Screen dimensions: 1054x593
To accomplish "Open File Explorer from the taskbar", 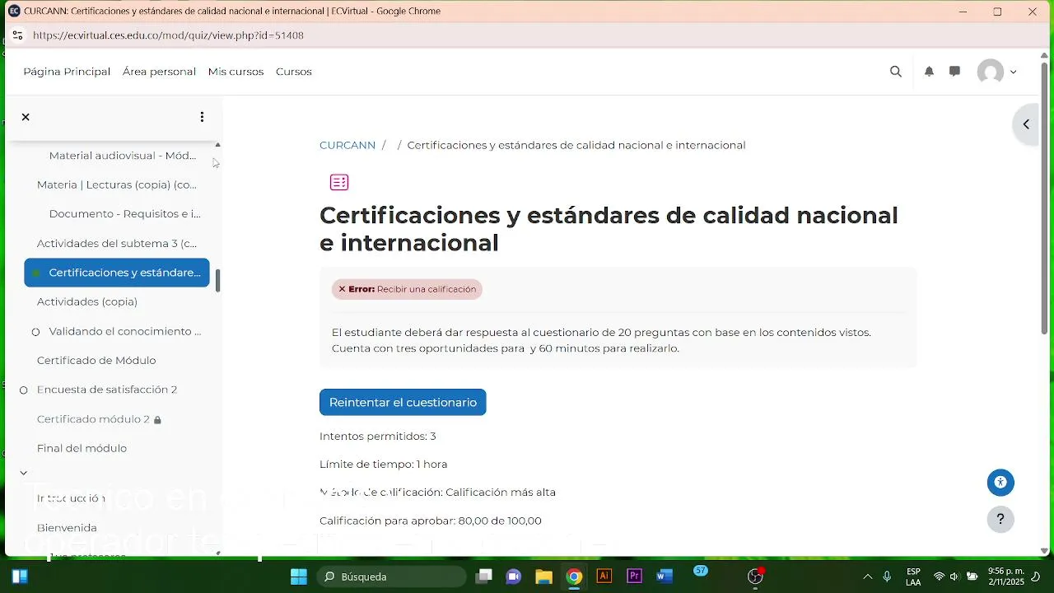I will pyautogui.click(x=543, y=577).
